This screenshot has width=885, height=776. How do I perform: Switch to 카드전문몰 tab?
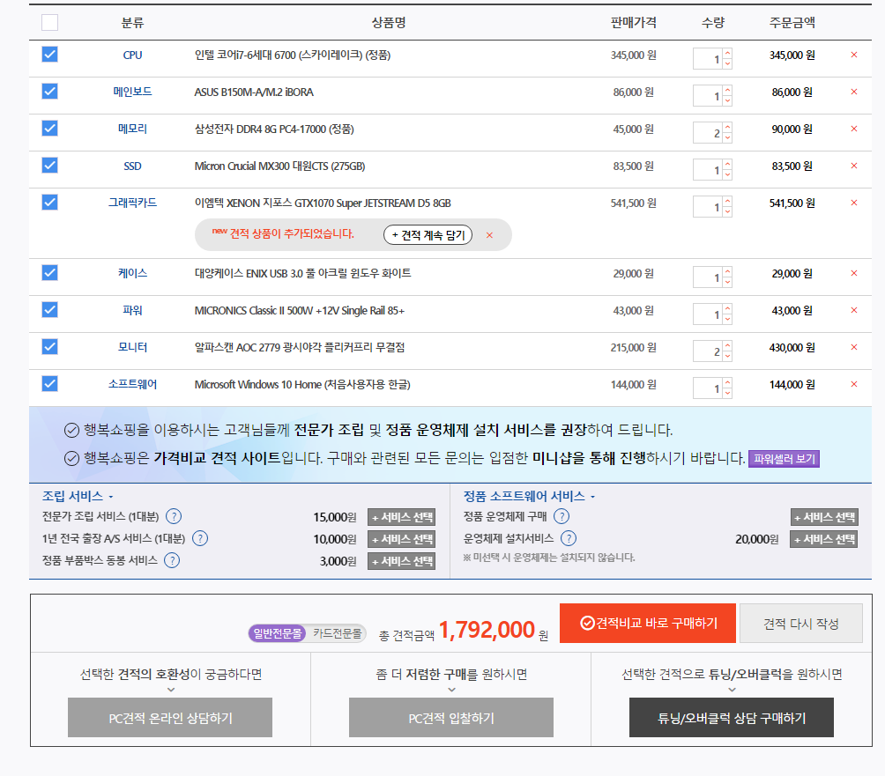coord(337,633)
